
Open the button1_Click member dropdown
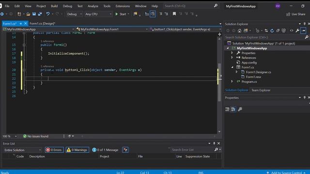coord(186,29)
